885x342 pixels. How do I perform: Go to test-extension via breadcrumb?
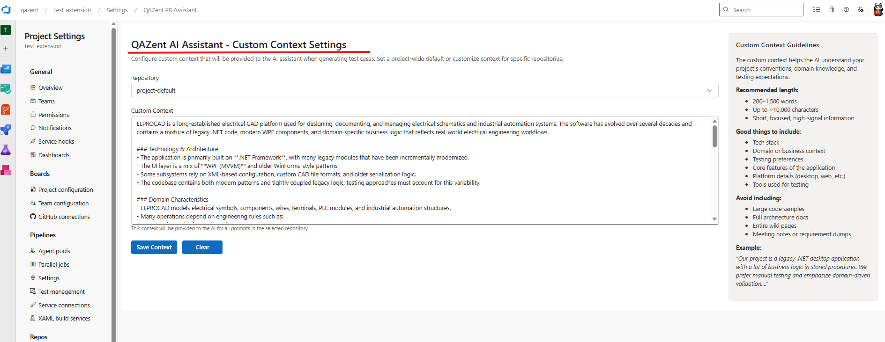(x=72, y=9)
